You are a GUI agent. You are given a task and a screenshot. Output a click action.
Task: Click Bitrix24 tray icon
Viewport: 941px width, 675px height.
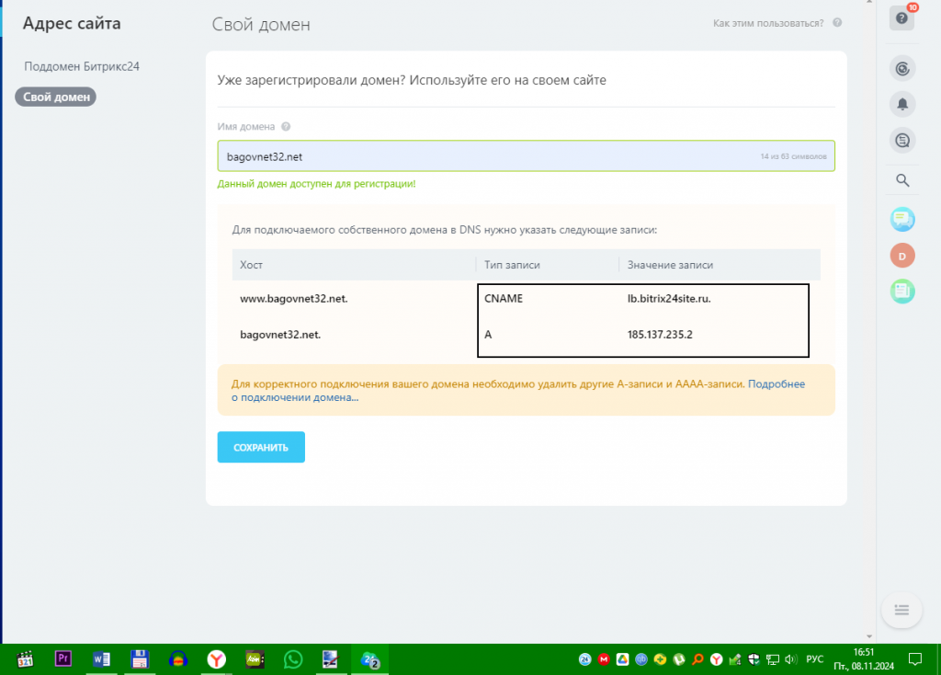(x=585, y=659)
